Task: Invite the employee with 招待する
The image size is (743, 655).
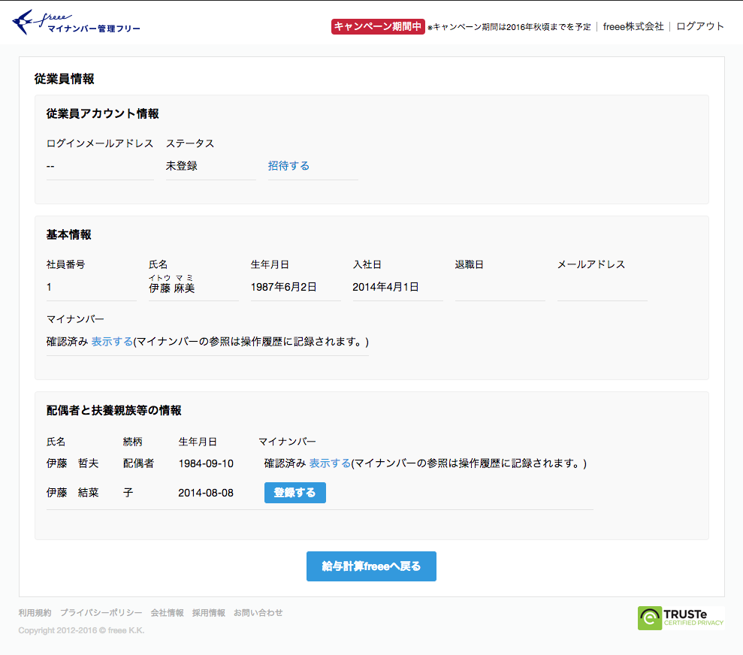Action: pyautogui.click(x=288, y=166)
